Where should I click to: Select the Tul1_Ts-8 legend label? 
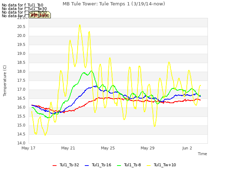[x=132, y=165]
